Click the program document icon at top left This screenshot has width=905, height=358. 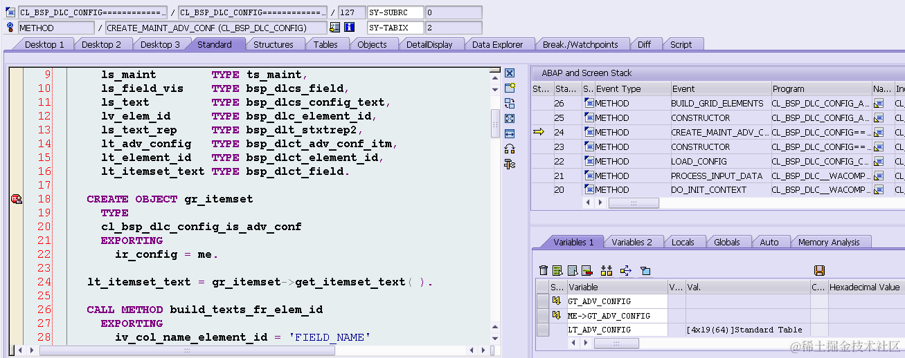(10, 12)
